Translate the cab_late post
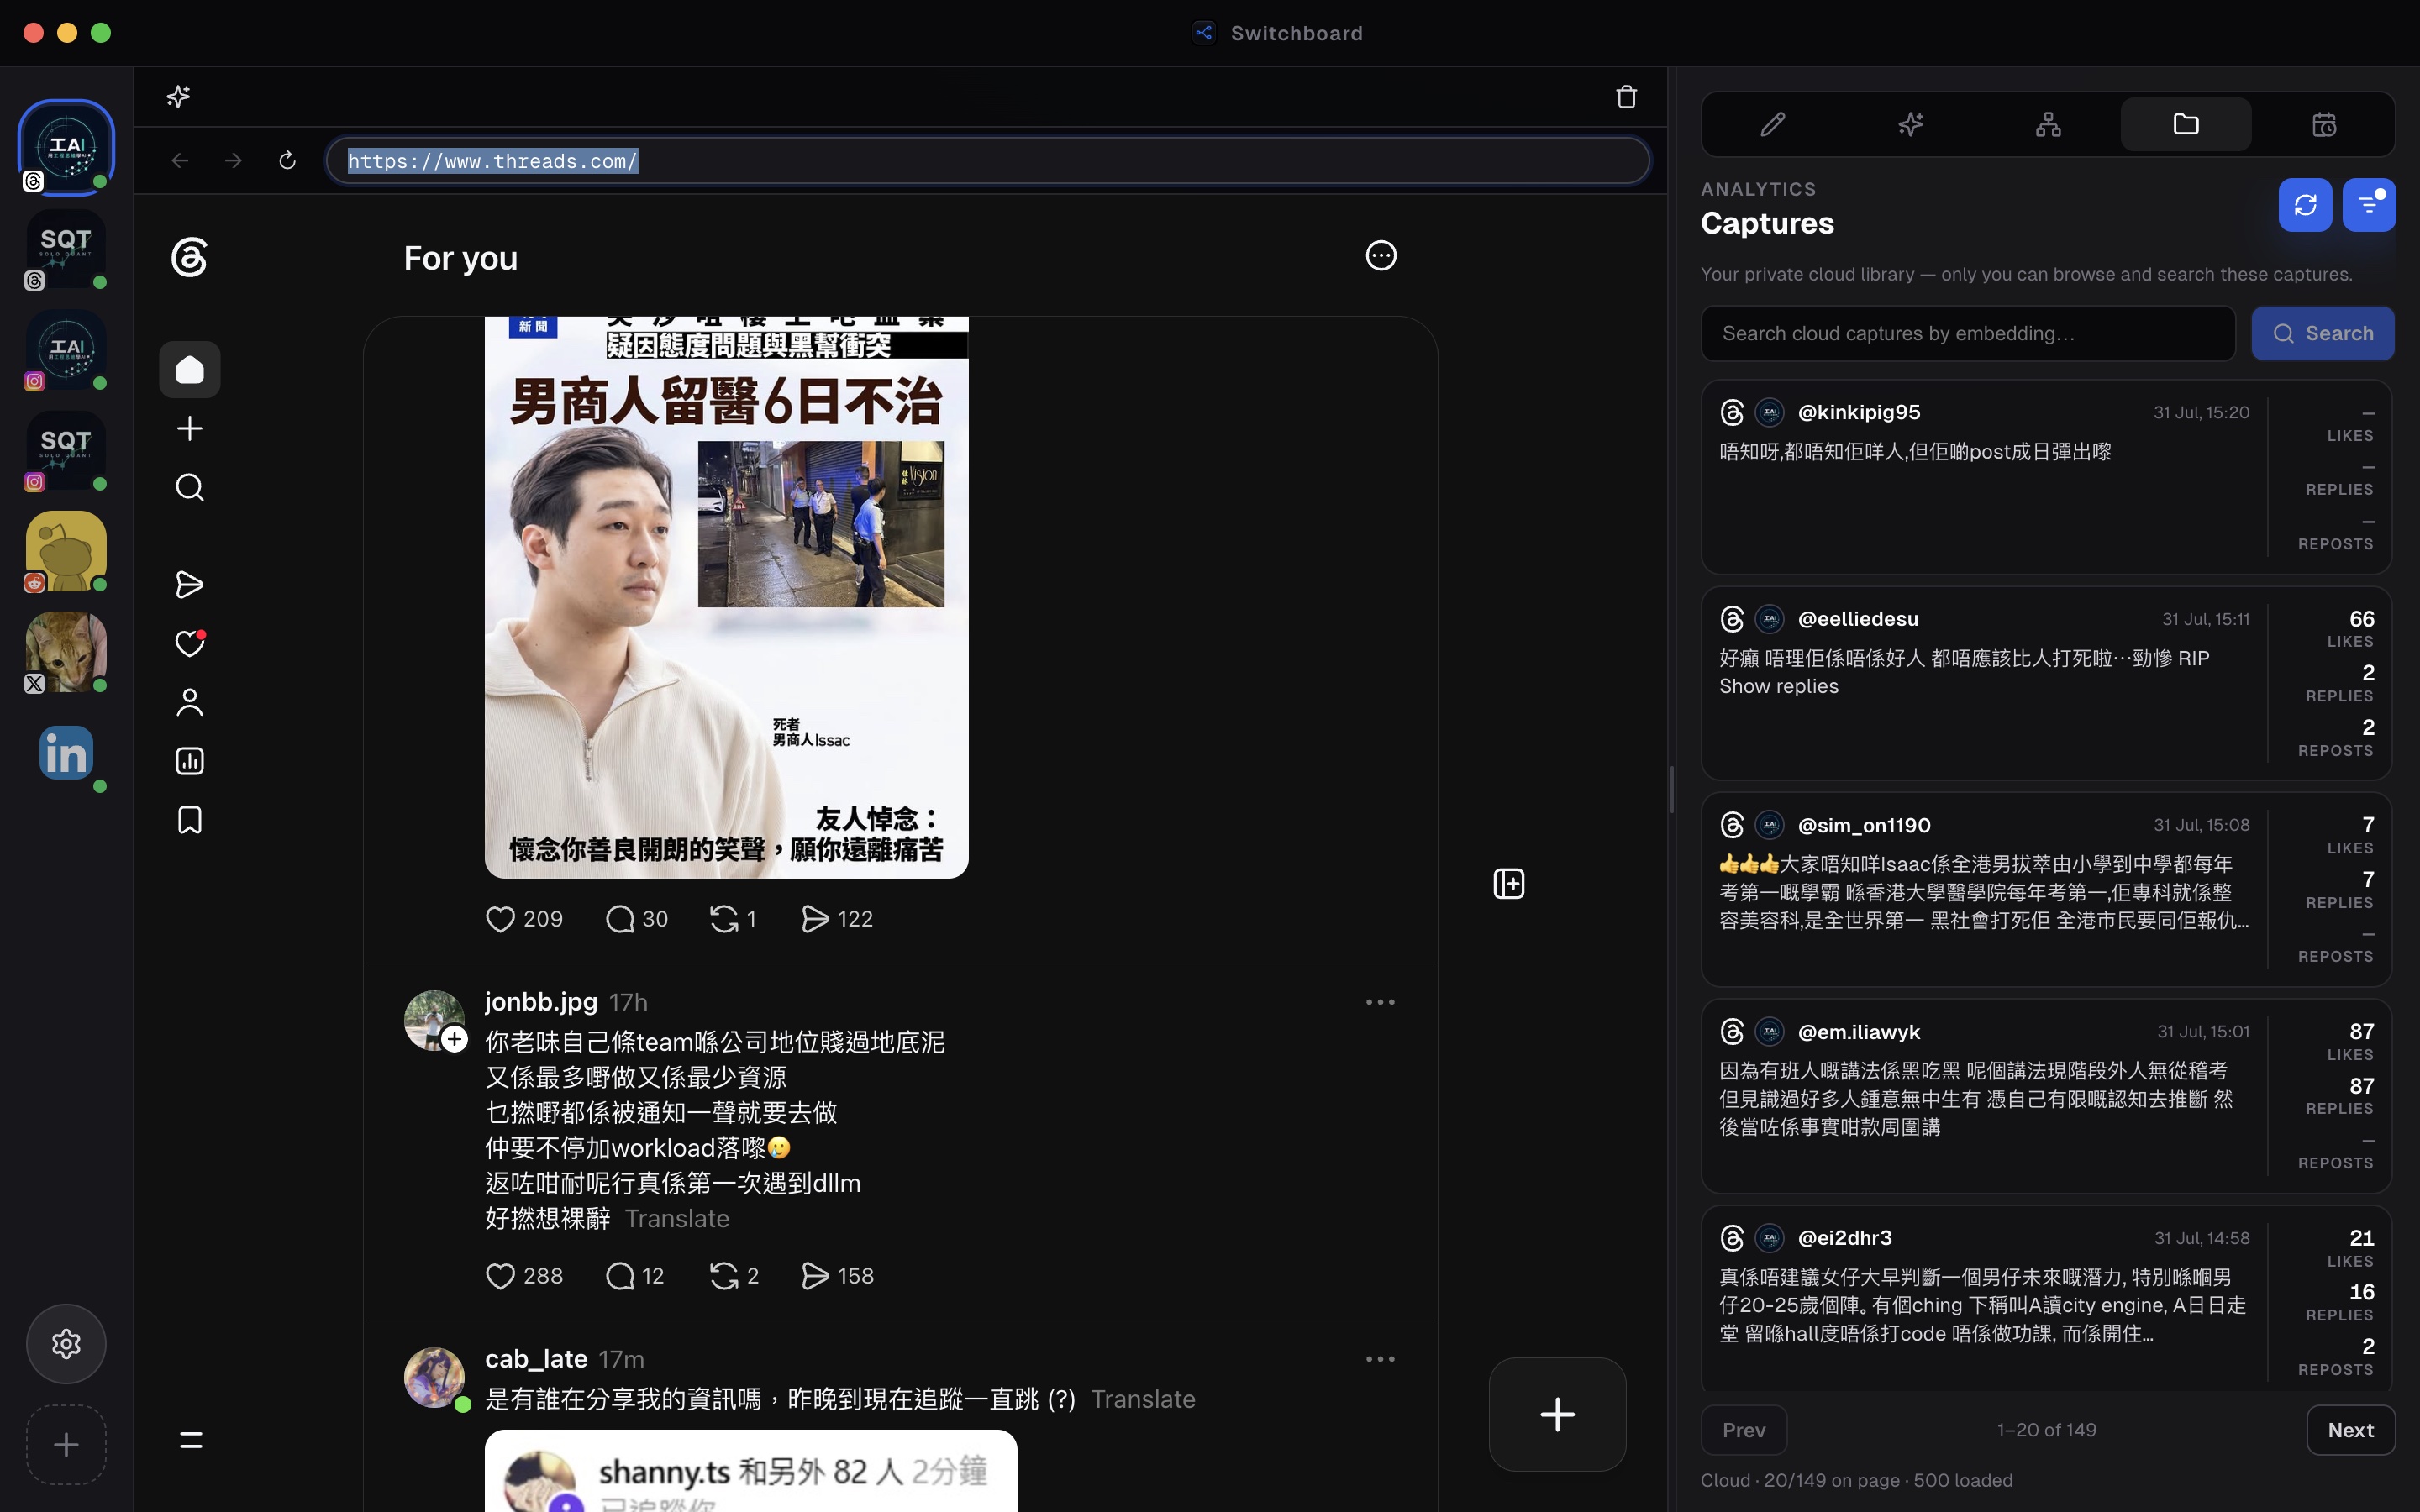This screenshot has height=1512, width=2420. pyautogui.click(x=1142, y=1399)
